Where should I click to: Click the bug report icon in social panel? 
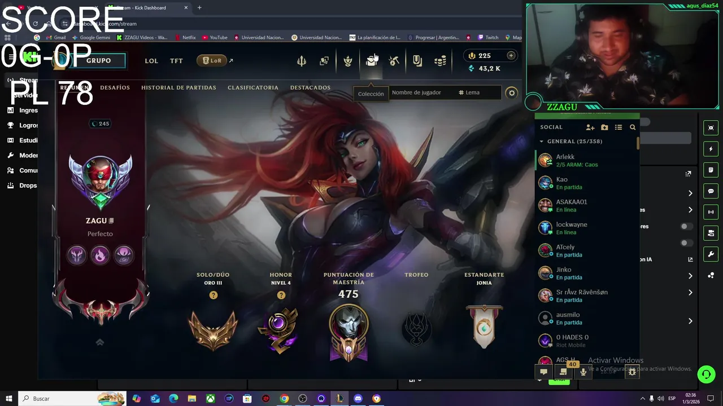point(632,372)
